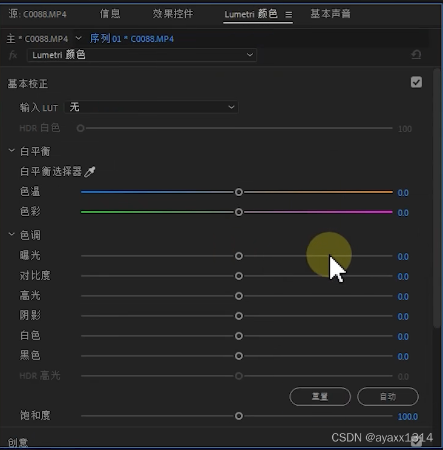Select the Lumetri 颜色 tab

coord(251,14)
